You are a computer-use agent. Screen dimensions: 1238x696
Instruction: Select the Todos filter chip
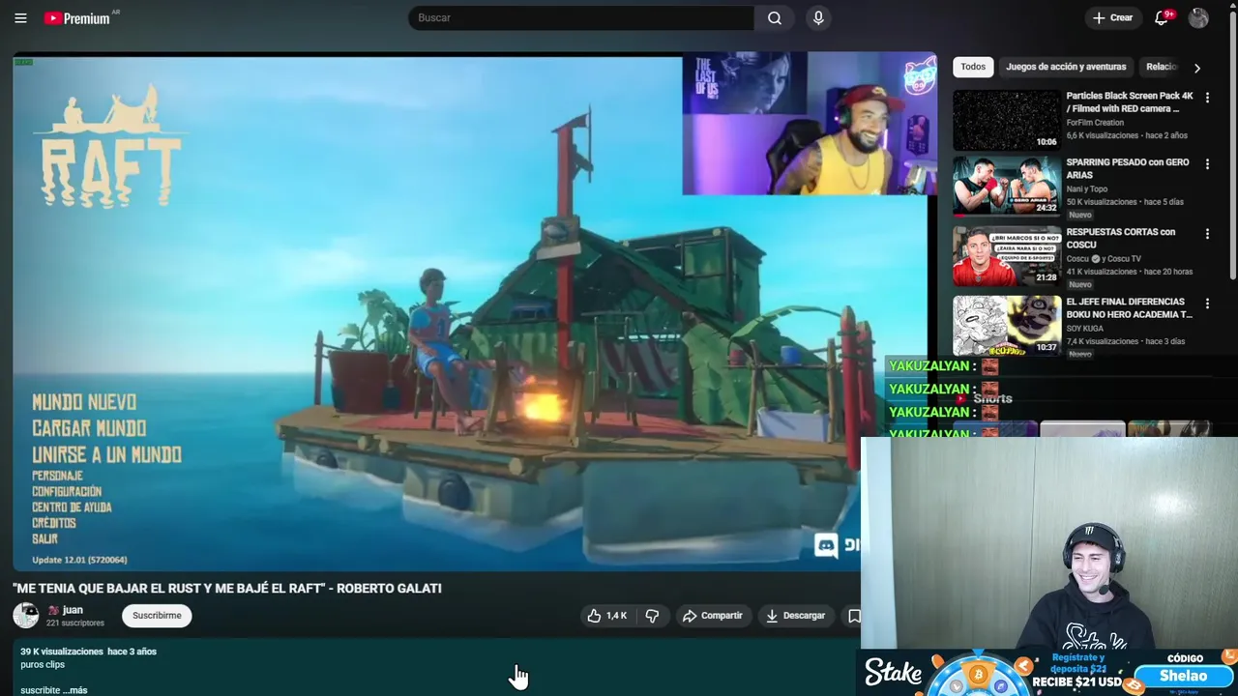[x=973, y=67]
